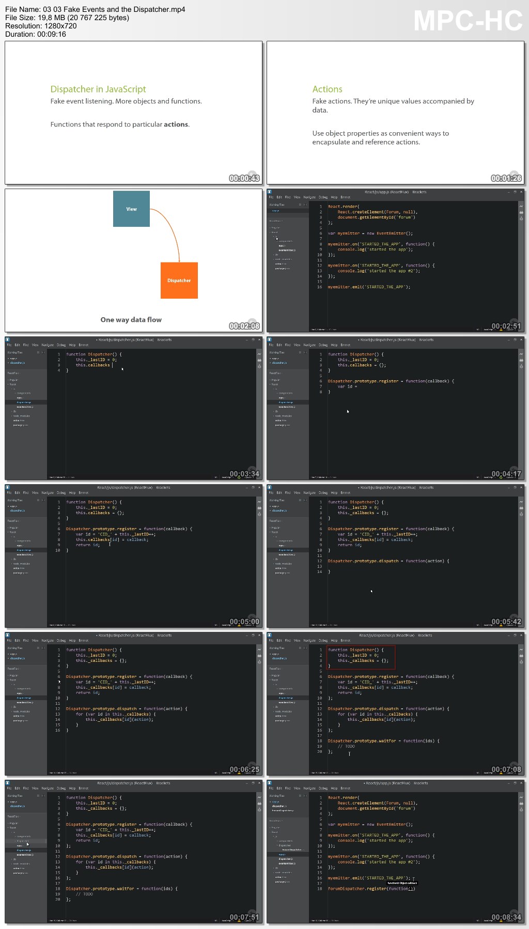Click the File Size 19,8 MB text
529x929 pixels.
(x=67, y=18)
